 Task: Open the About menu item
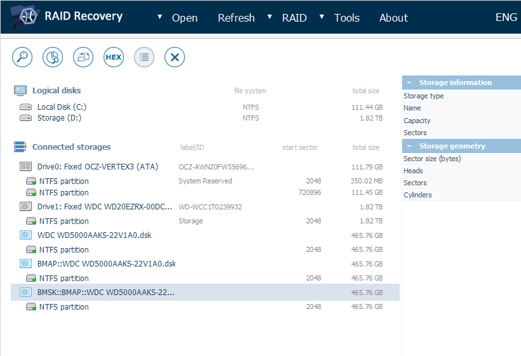(x=393, y=18)
